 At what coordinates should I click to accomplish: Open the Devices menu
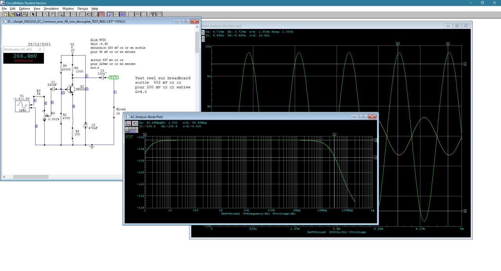click(x=83, y=8)
